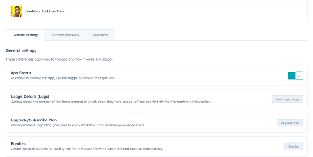
Task: Click the LineNer app avatar icon
Action: (x=16, y=11)
